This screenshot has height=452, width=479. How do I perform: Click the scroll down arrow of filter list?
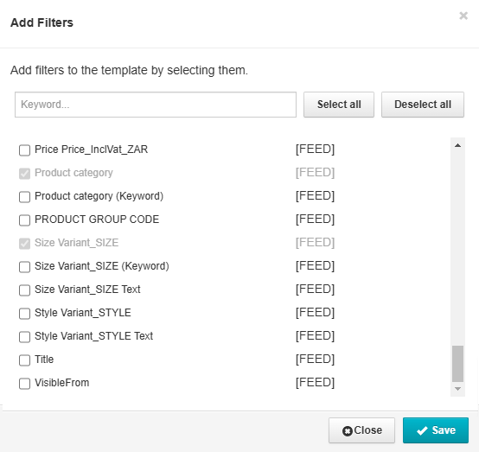click(x=457, y=389)
